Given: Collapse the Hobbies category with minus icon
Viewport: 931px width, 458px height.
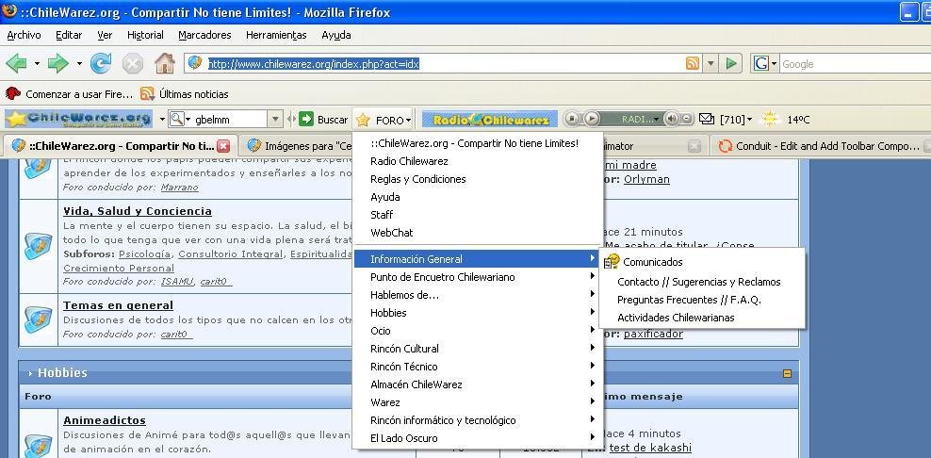Looking at the screenshot, I should (x=788, y=373).
